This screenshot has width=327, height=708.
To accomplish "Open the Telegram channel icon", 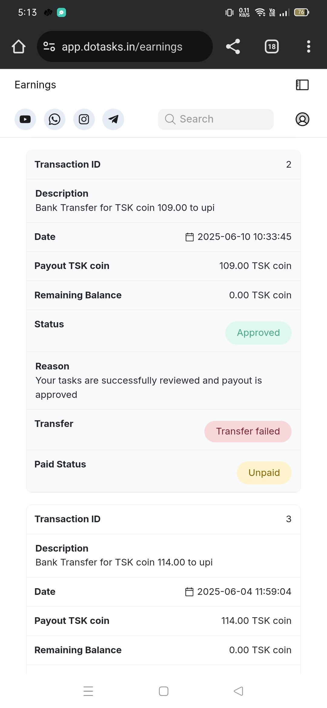I will click(x=113, y=119).
